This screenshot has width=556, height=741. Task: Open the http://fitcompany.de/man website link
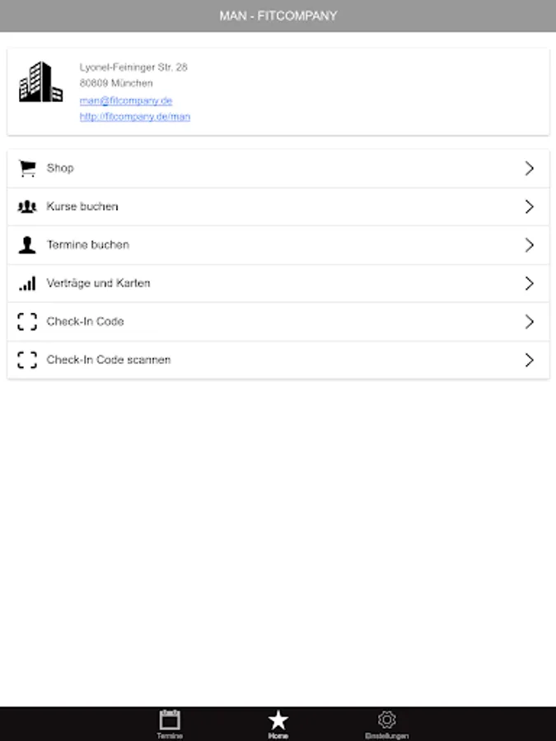click(135, 117)
